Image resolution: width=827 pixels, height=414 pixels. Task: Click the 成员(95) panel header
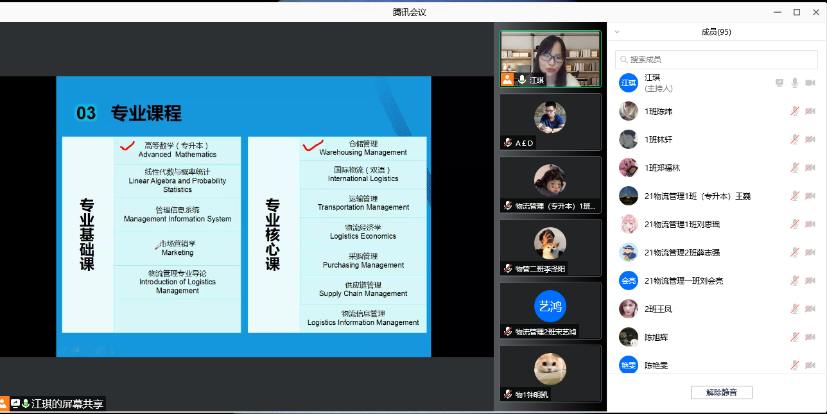pos(716,31)
